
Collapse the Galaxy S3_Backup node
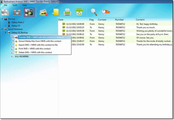pos(6,33)
